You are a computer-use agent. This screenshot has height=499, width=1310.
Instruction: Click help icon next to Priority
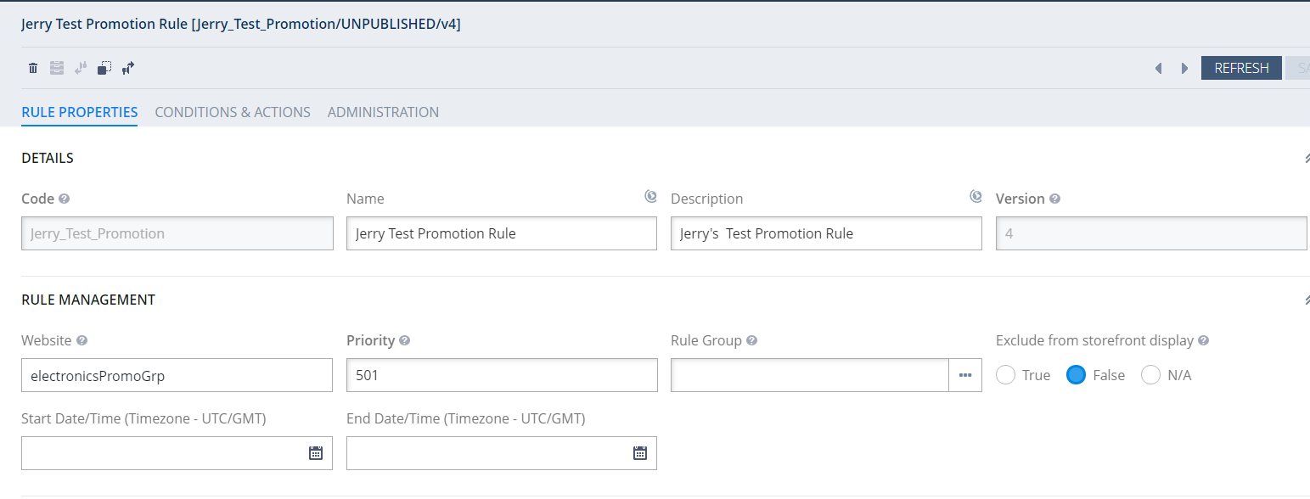coord(405,340)
